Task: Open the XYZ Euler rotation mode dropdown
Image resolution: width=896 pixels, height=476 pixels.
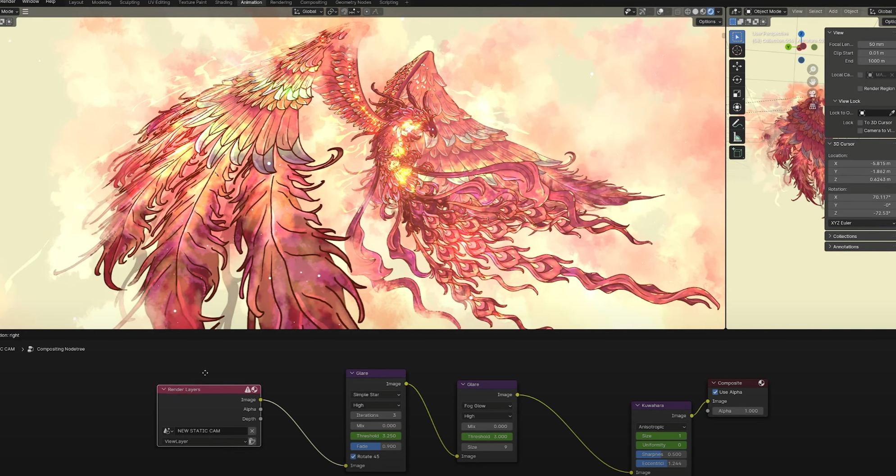Action: point(862,223)
